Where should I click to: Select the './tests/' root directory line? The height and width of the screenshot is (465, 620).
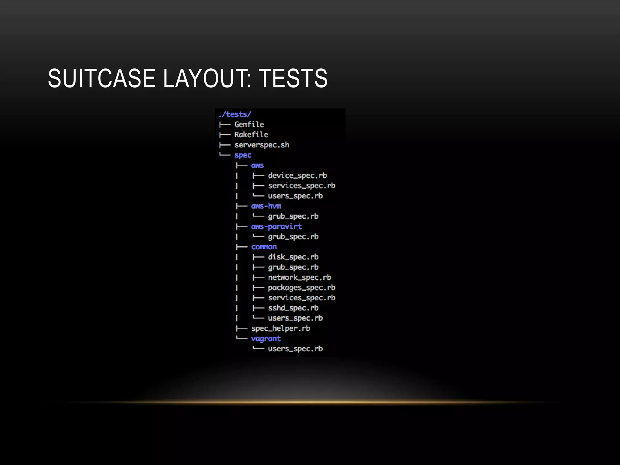(235, 114)
